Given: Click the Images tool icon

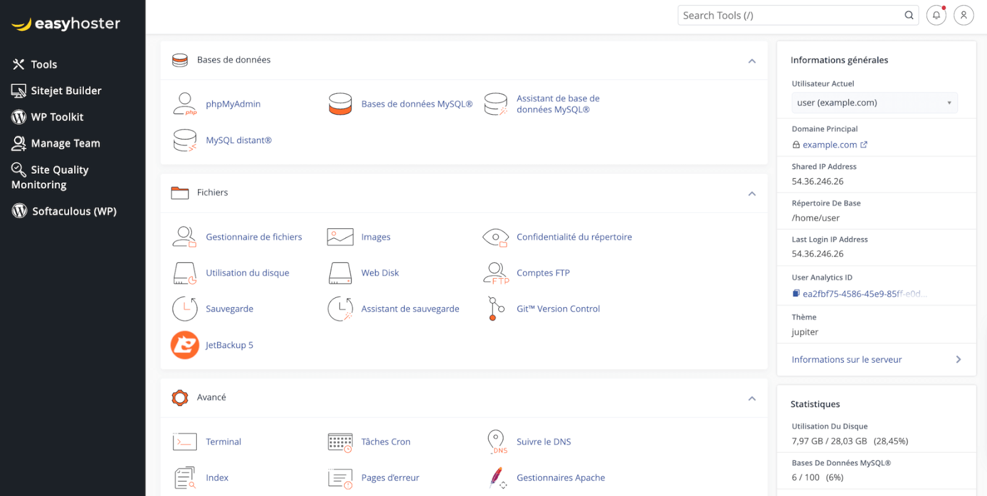Looking at the screenshot, I should [x=340, y=237].
